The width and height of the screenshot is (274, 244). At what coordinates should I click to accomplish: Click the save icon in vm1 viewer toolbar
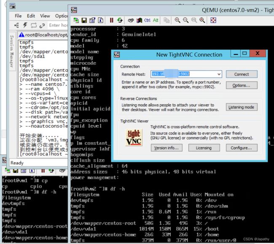[x=16, y=171]
